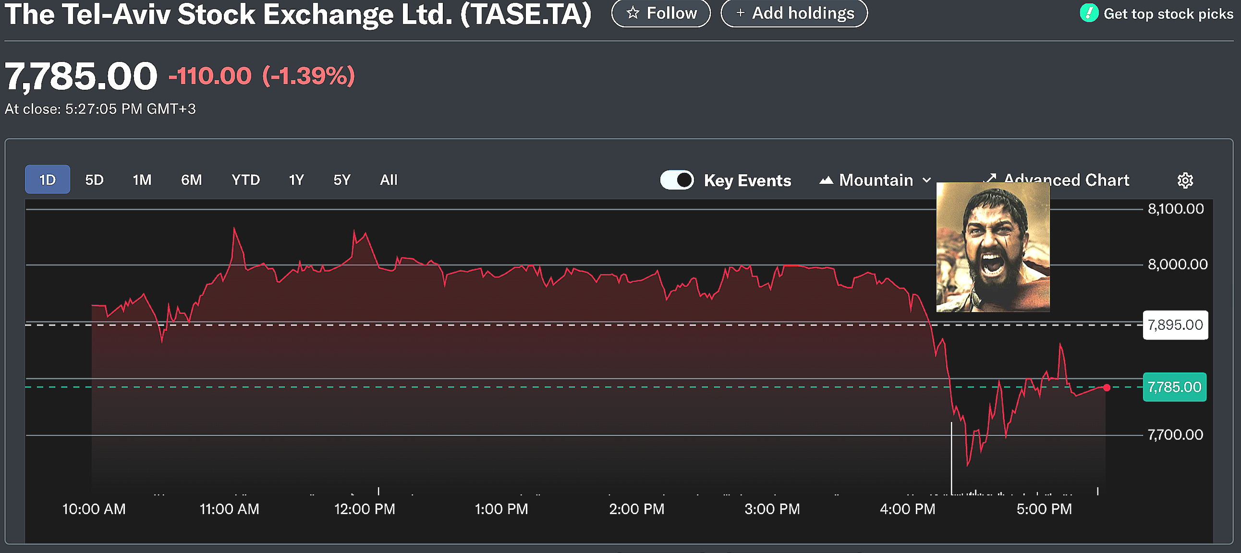This screenshot has height=553, width=1241.
Task: Click the red last-price dot on chart
Action: coord(1107,387)
